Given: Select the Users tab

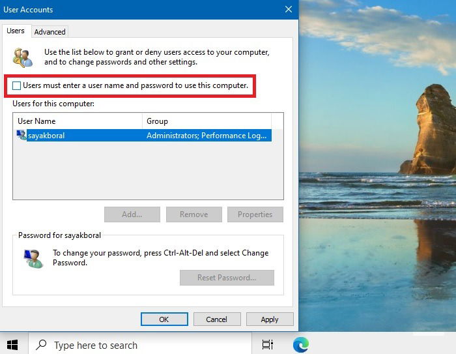Looking at the screenshot, I should tap(16, 31).
